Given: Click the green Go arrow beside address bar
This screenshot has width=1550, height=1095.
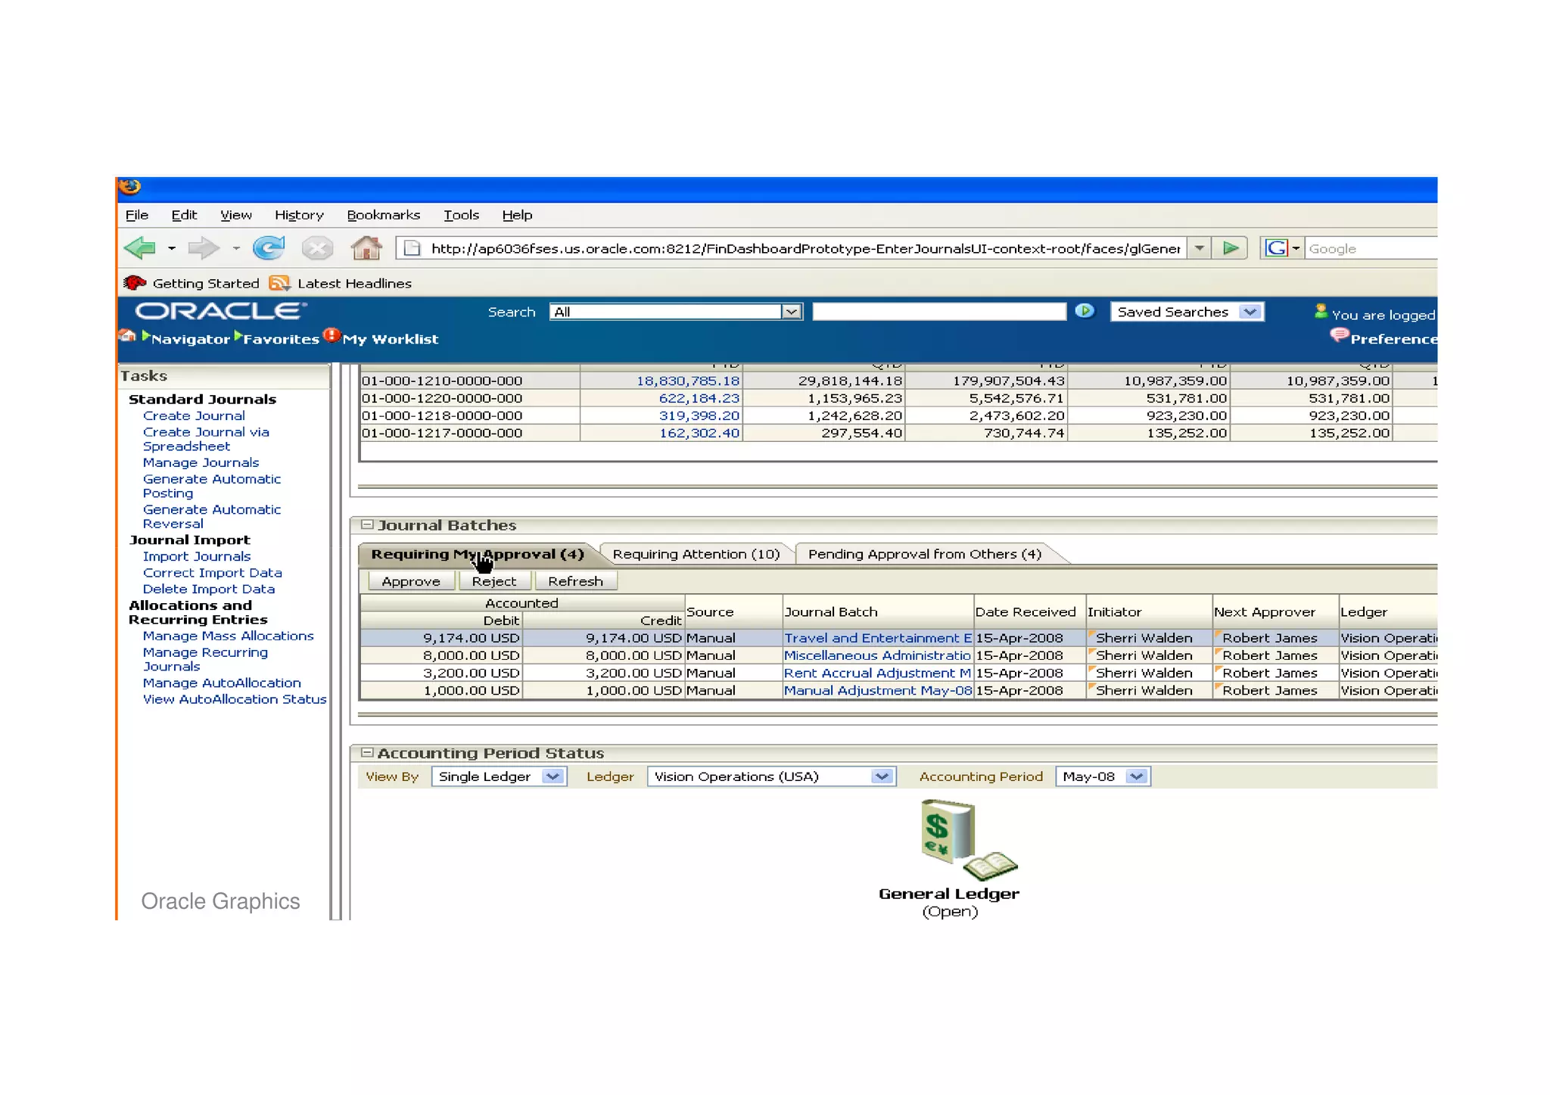Looking at the screenshot, I should 1231,248.
